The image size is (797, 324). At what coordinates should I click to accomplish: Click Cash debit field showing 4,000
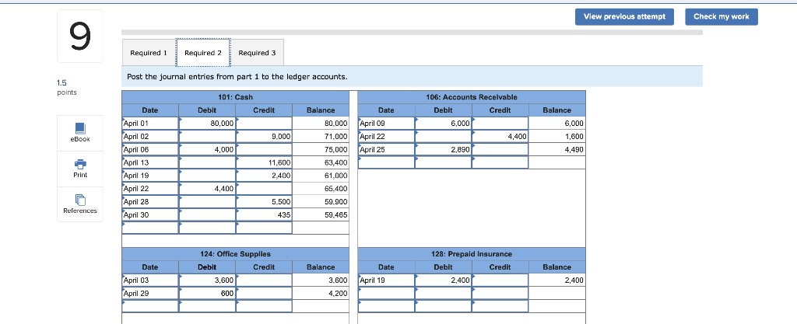[207, 150]
